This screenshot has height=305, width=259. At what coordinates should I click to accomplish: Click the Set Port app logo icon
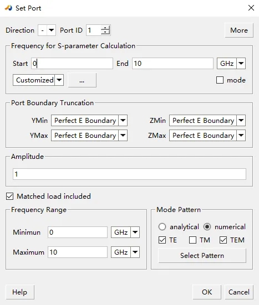point(8,8)
